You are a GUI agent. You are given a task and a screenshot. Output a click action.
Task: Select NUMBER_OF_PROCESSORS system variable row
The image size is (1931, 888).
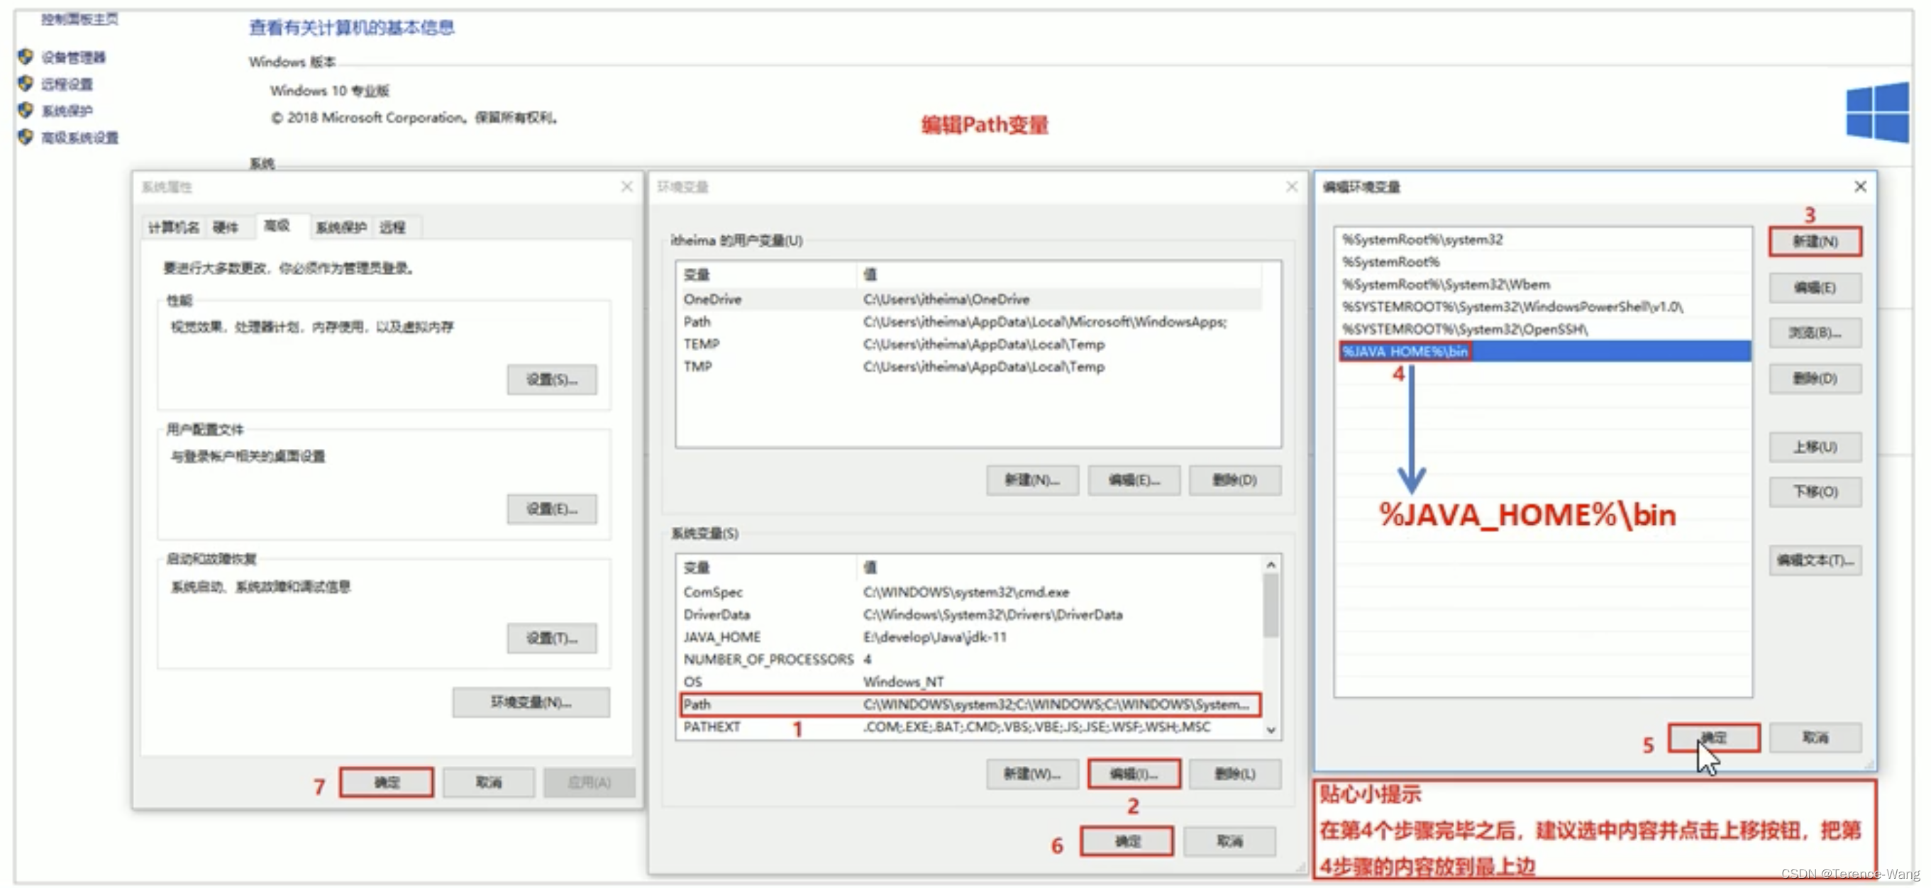[969, 660]
